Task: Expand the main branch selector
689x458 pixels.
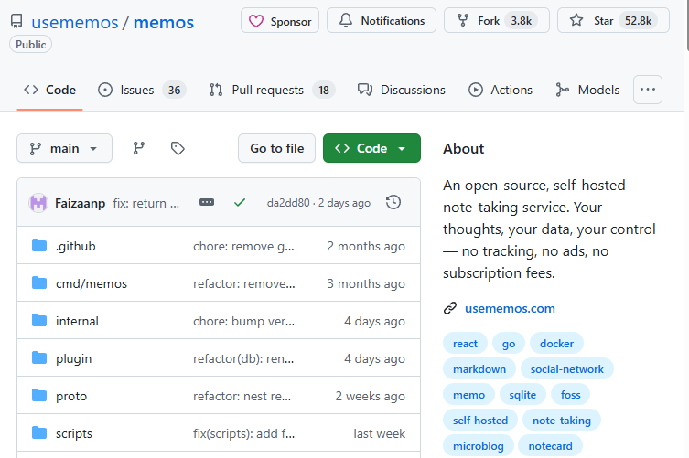Action: click(65, 148)
